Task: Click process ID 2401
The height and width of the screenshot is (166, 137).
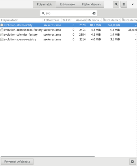Action: click(82, 30)
